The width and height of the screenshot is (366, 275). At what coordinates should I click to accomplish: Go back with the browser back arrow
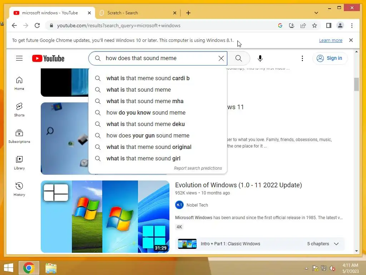(14, 25)
